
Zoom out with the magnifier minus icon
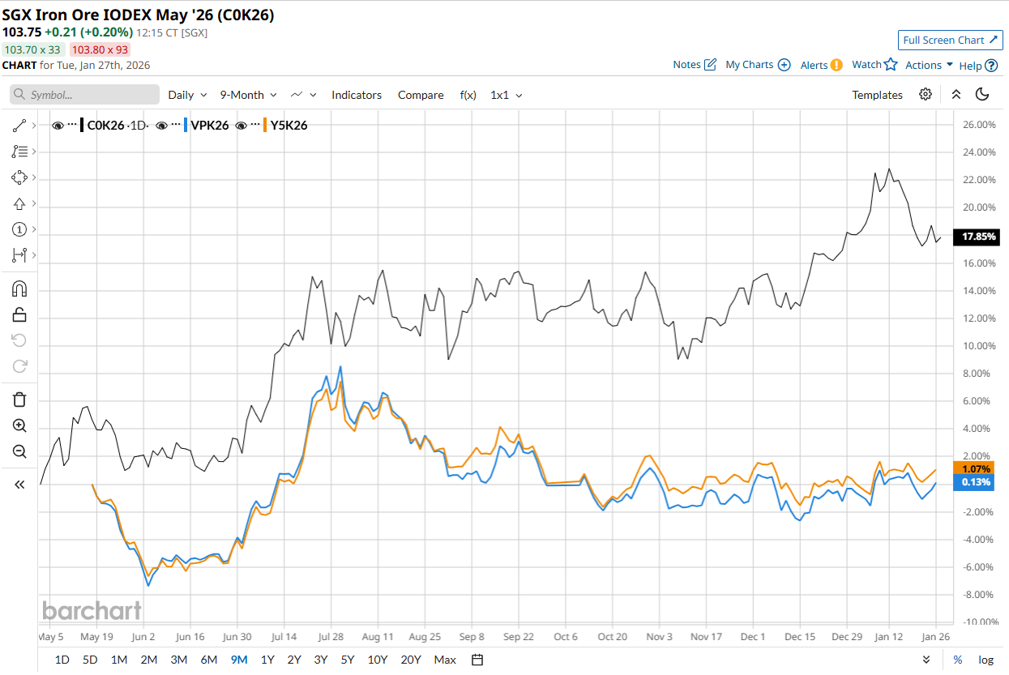(x=20, y=451)
